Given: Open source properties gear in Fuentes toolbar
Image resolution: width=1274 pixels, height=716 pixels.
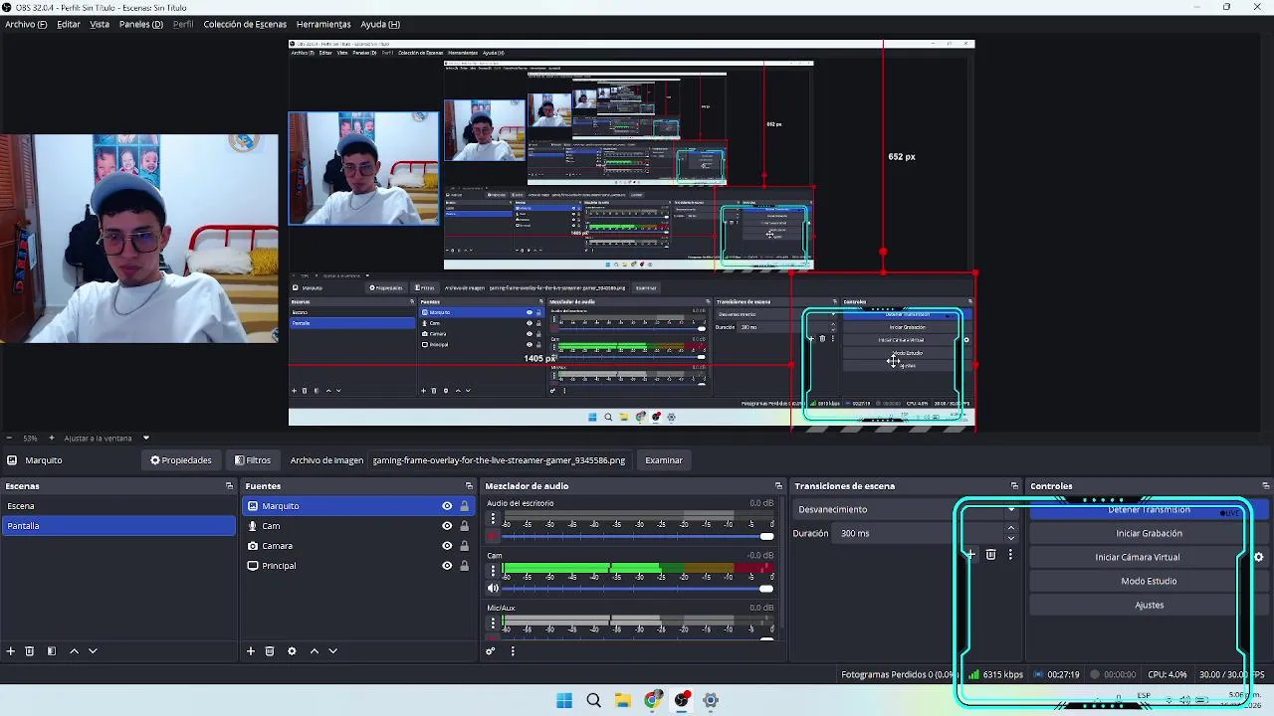Looking at the screenshot, I should (x=292, y=651).
